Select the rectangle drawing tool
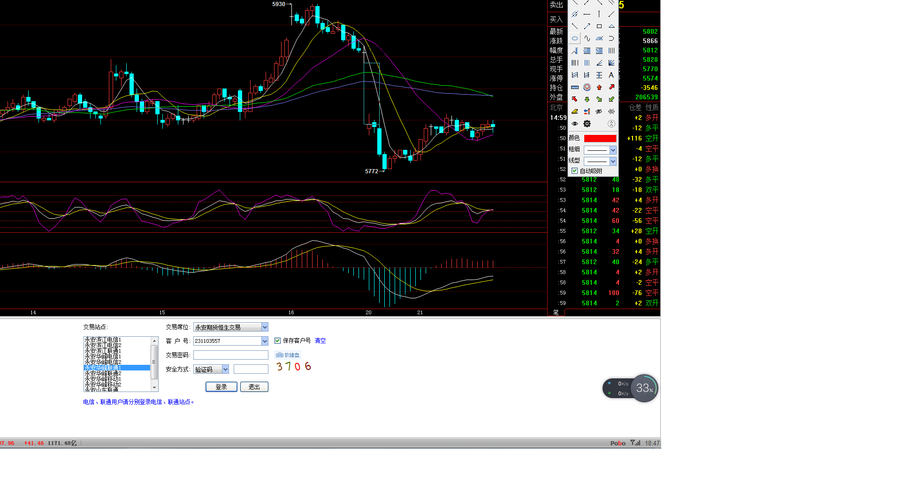The width and height of the screenshot is (901, 488). coord(599,26)
